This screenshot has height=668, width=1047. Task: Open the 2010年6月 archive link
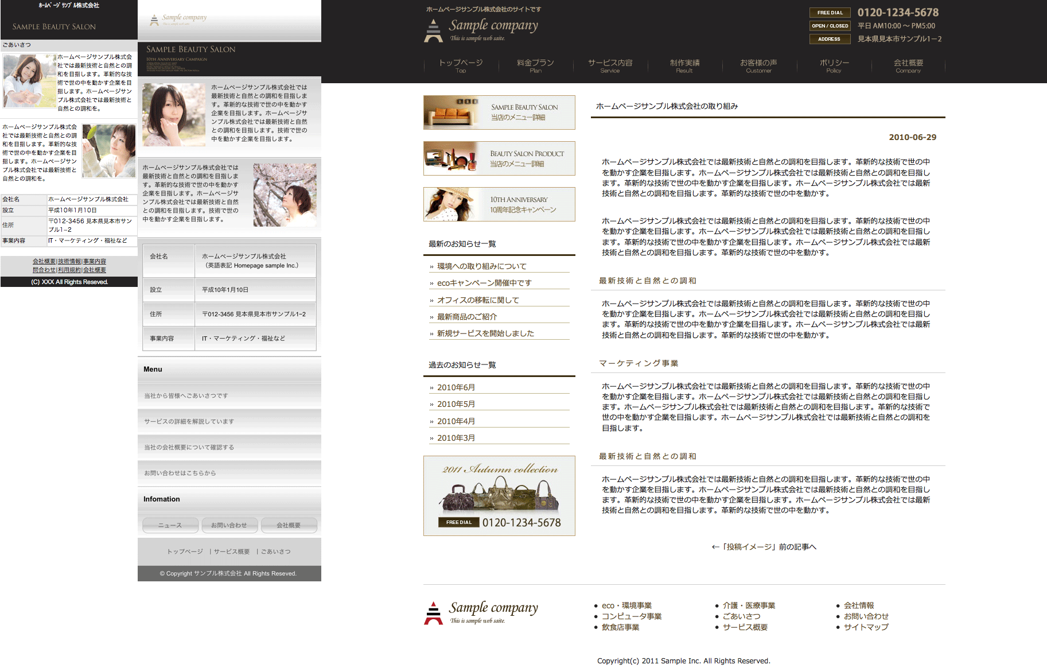pyautogui.click(x=456, y=387)
